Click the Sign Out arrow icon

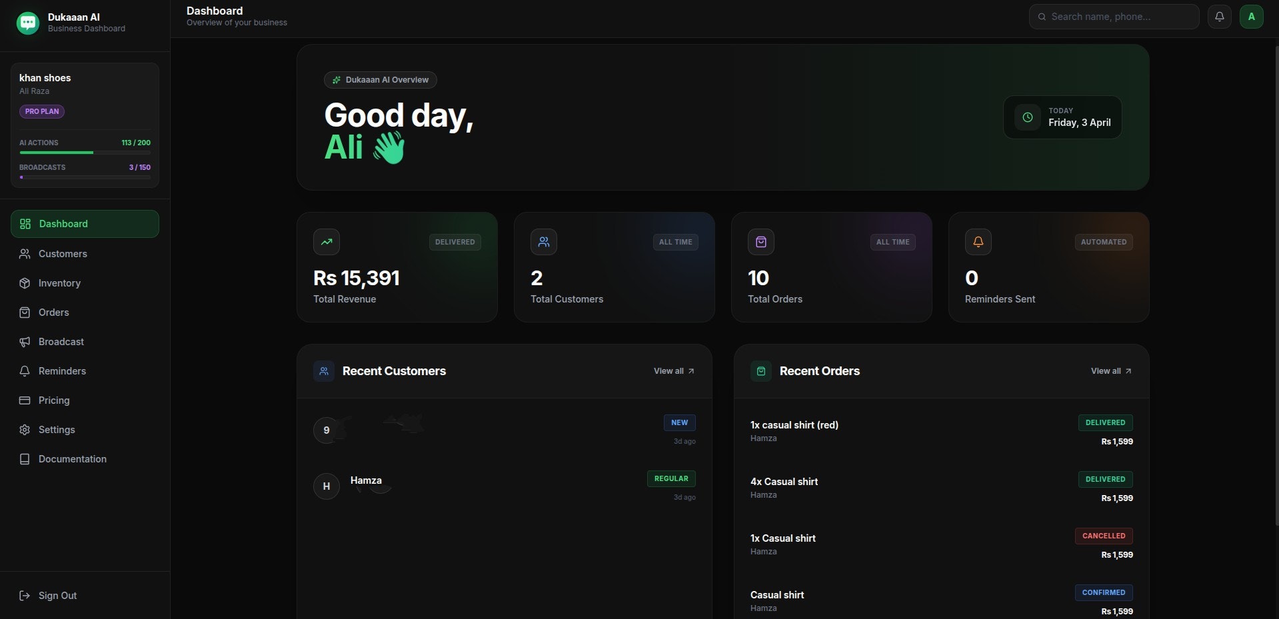25,596
